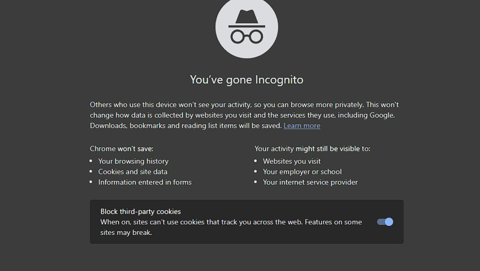This screenshot has height=271, width=480.
Task: Click the Cookies and site data item
Action: pyautogui.click(x=133, y=172)
